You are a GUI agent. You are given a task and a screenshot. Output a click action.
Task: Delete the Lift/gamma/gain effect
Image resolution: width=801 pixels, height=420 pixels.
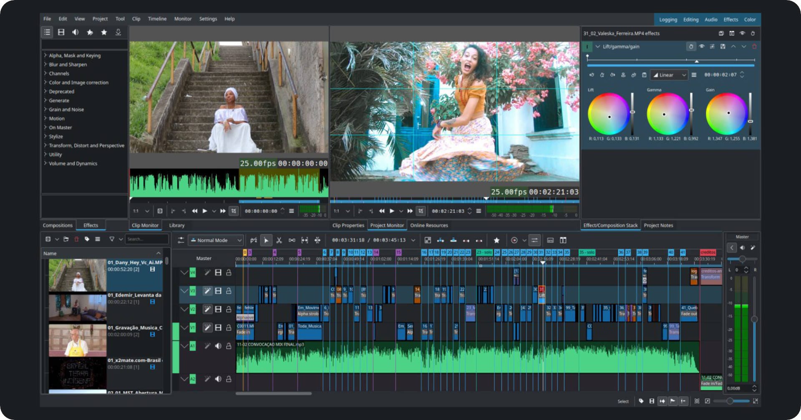click(754, 47)
